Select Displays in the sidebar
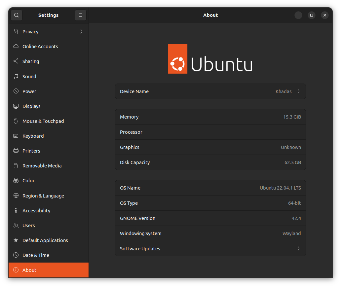Image resolution: width=341 pixels, height=287 pixels. (49, 106)
